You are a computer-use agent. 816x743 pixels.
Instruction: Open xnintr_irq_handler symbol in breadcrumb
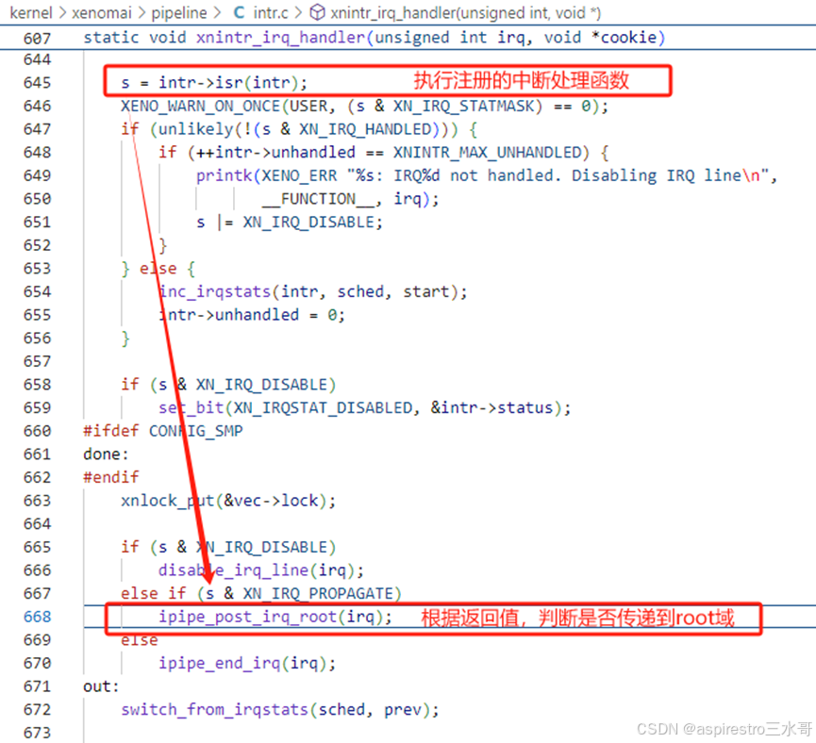(465, 12)
